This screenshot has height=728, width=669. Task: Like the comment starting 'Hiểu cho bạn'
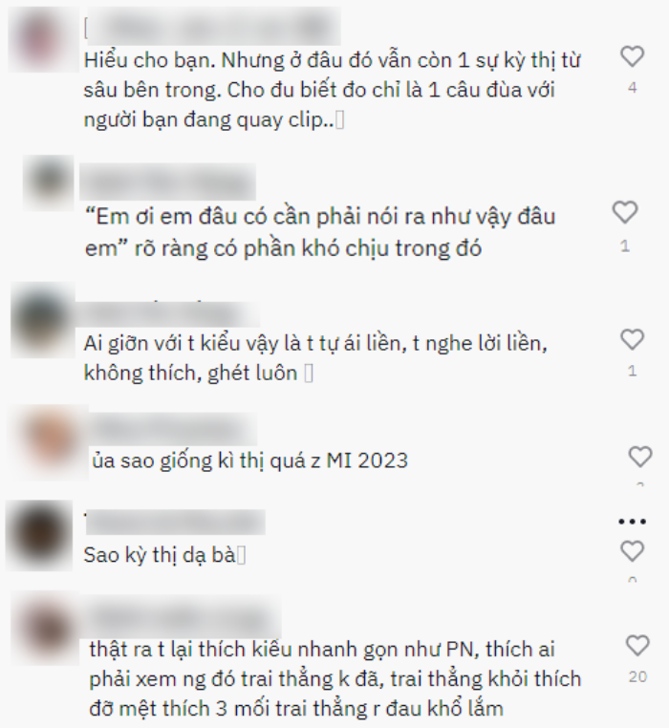point(633,56)
